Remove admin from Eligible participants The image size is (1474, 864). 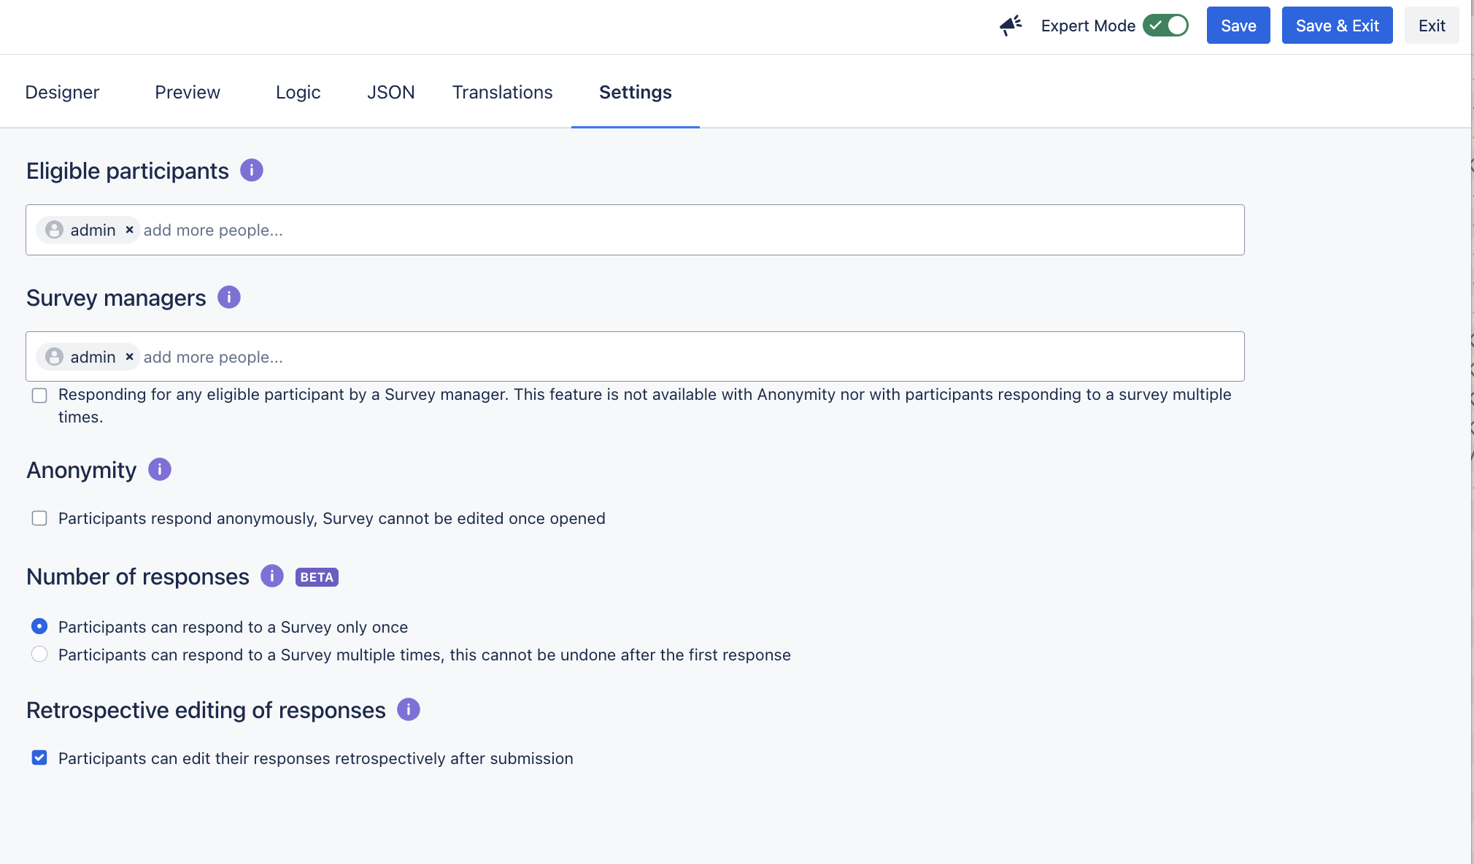pyautogui.click(x=129, y=230)
